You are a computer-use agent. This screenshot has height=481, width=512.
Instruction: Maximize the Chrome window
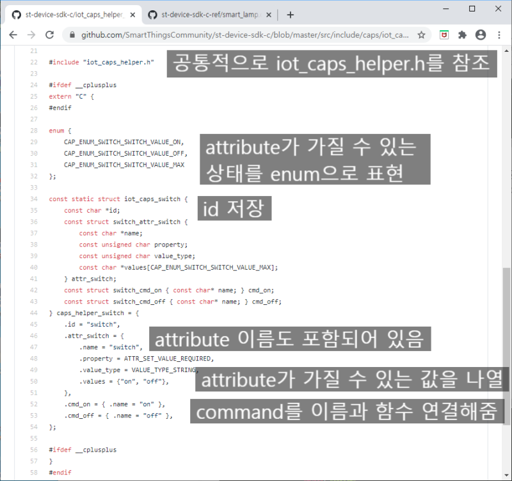point(472,9)
